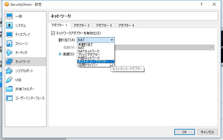Switch to アダプター 2 tab
223x140 pixels.
tap(82, 26)
